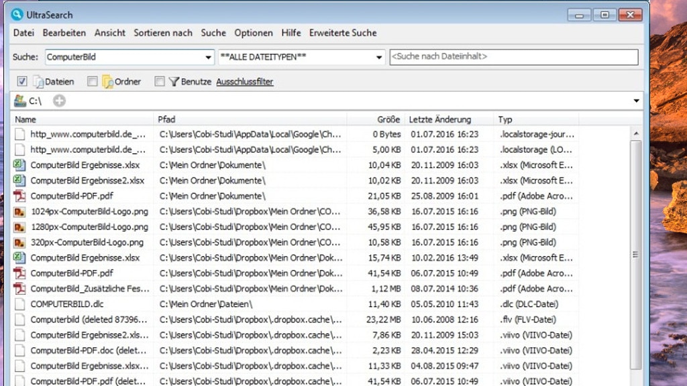
Task: Click the date 28.04.2015 12:29
Action: click(x=445, y=350)
